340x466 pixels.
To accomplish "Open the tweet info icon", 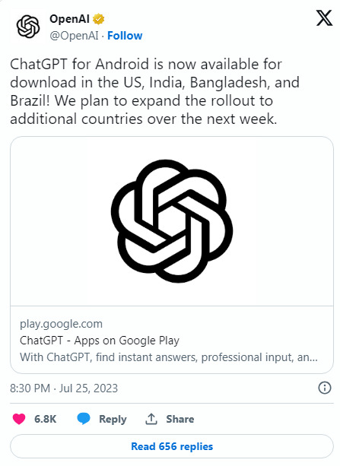I will [x=325, y=388].
